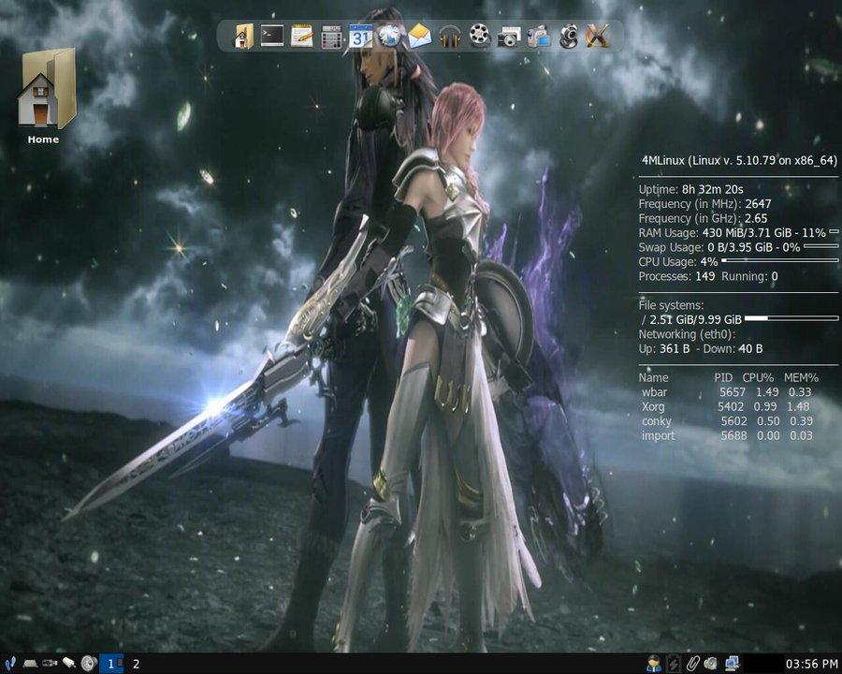Click the Networking (eth0) label

point(687,334)
